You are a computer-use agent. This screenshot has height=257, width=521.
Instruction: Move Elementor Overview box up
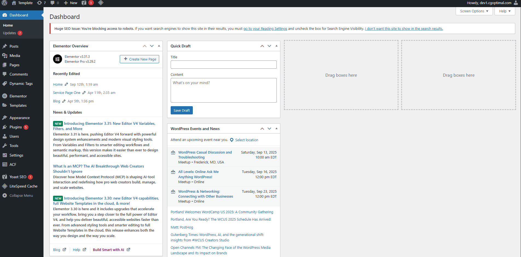(x=145, y=46)
